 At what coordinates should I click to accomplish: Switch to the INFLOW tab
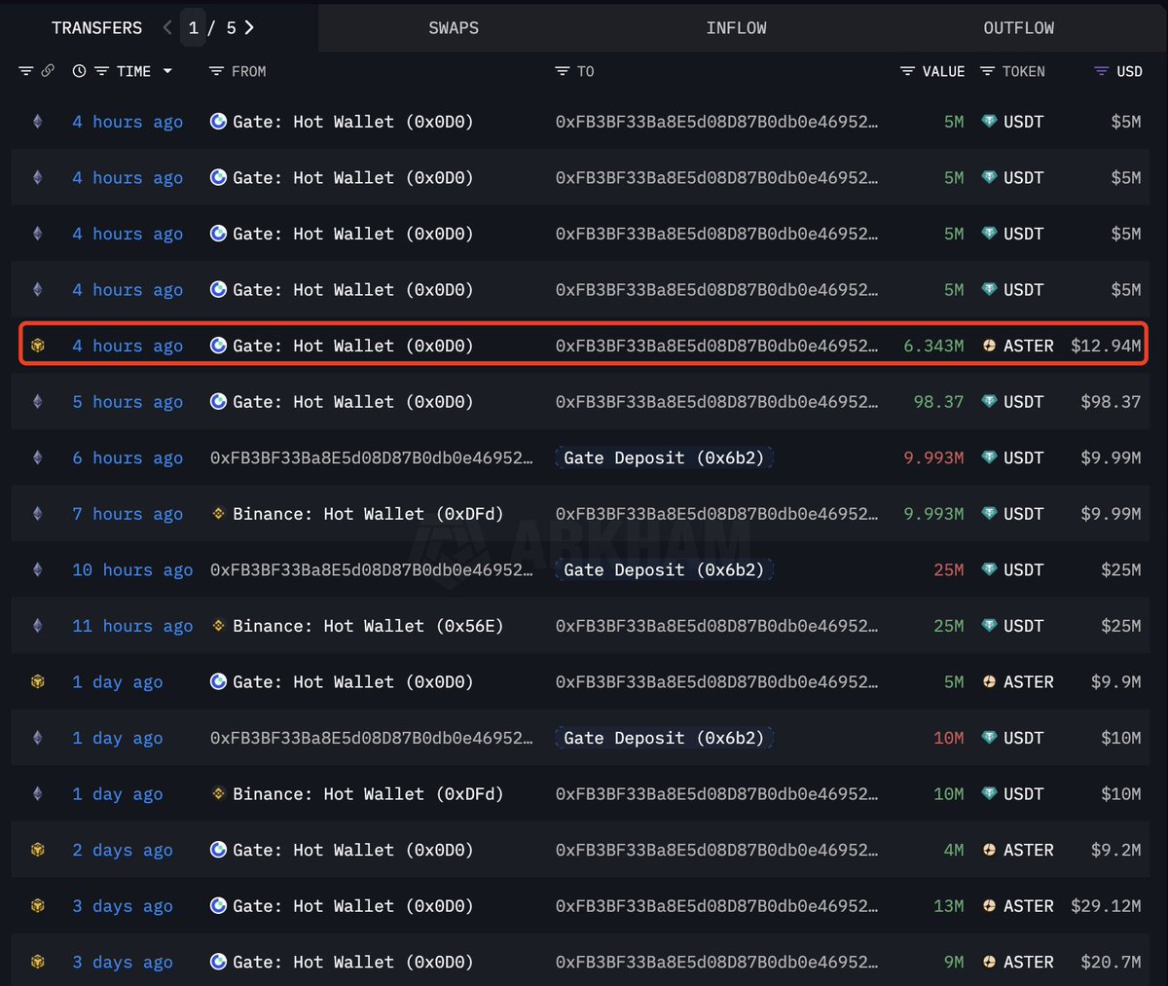point(736,28)
